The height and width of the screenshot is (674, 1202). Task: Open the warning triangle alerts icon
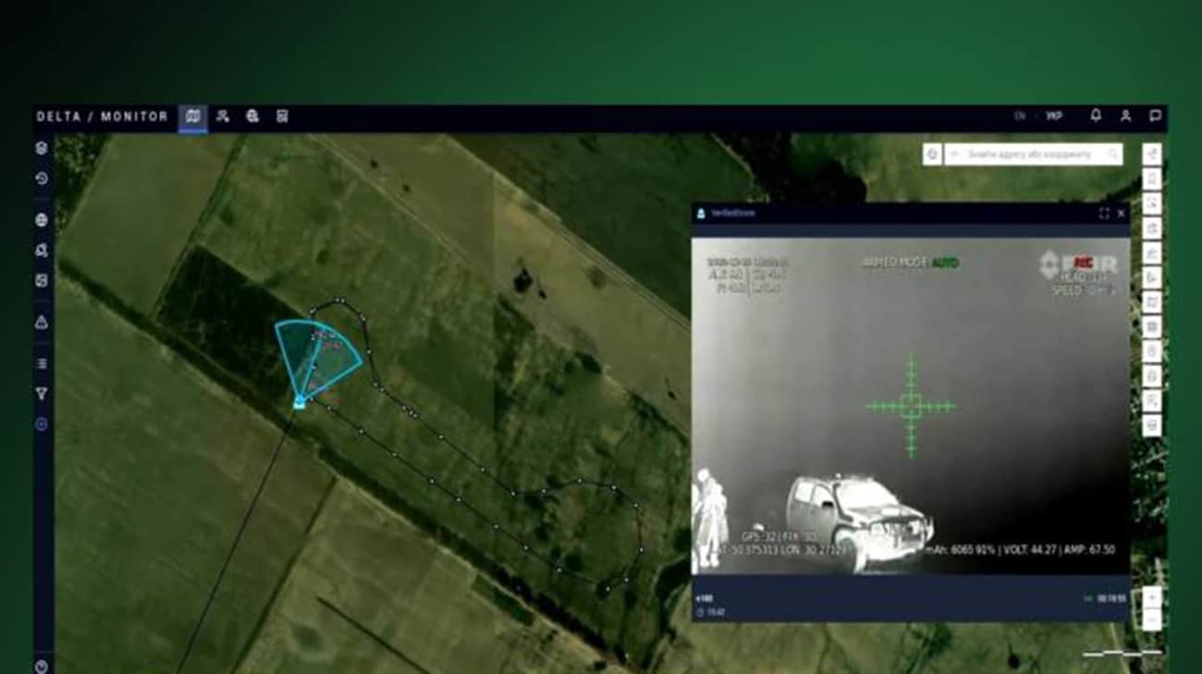click(42, 323)
